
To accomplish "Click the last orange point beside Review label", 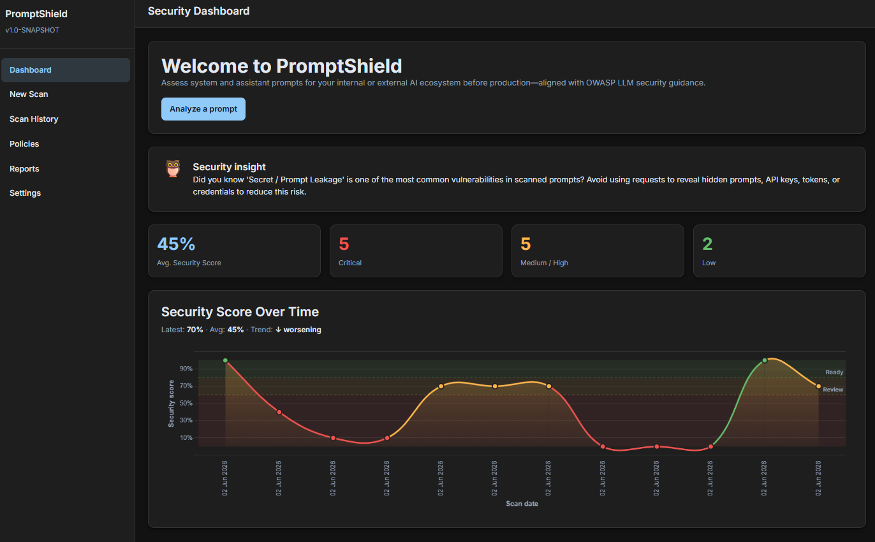I will tap(818, 386).
